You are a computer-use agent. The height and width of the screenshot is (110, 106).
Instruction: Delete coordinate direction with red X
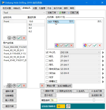coord(24,38)
